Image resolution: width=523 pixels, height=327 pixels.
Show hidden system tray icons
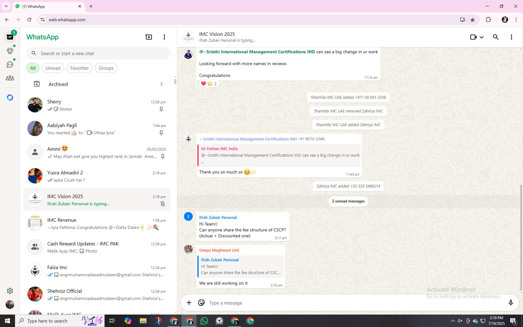(x=453, y=321)
